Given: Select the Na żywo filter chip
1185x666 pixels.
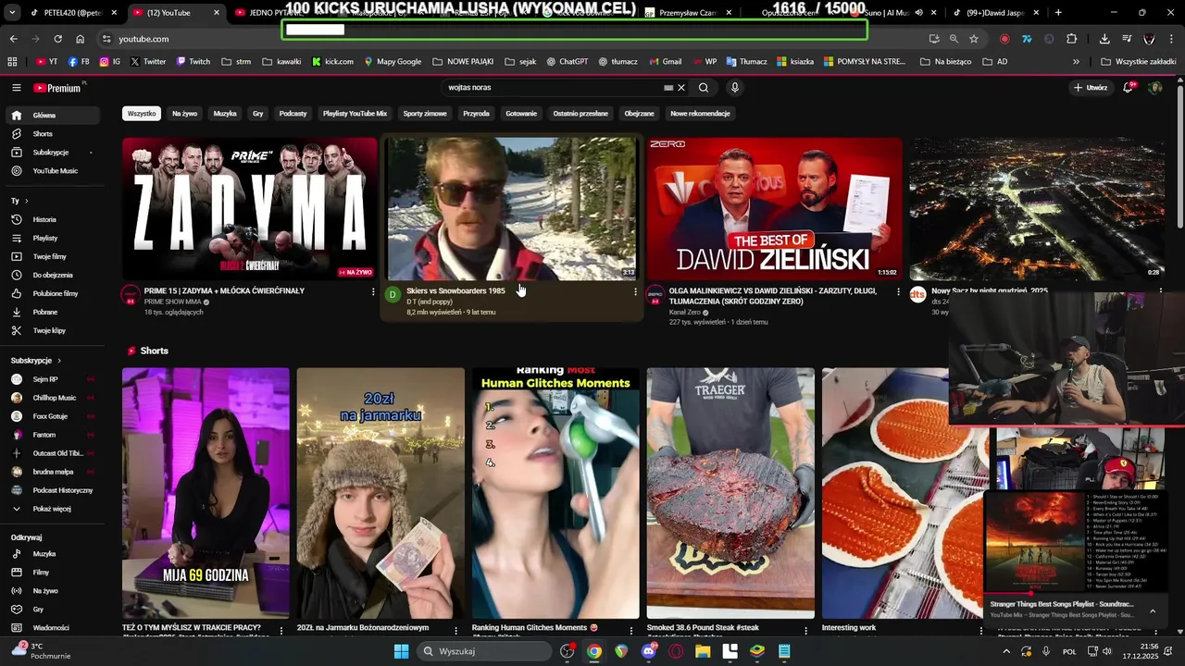Looking at the screenshot, I should pyautogui.click(x=184, y=114).
